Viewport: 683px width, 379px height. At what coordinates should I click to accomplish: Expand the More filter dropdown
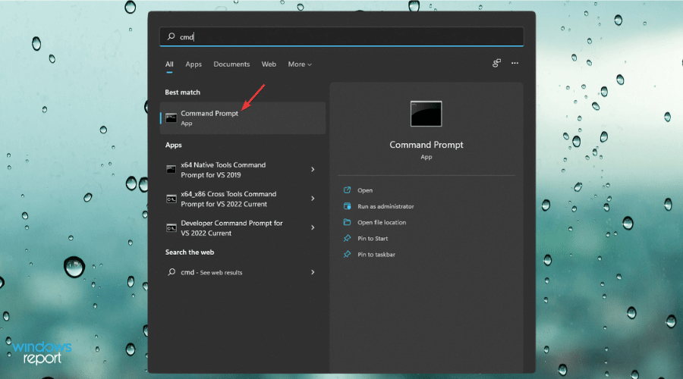coord(300,64)
